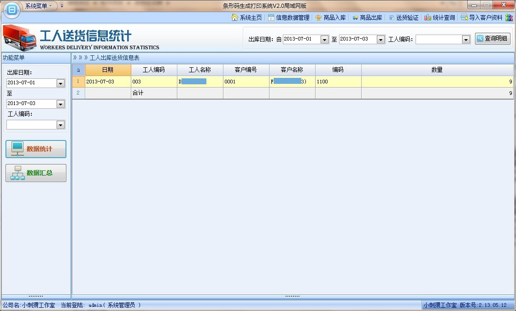Expand sidebar 出库日期 start date dropdown

60,83
